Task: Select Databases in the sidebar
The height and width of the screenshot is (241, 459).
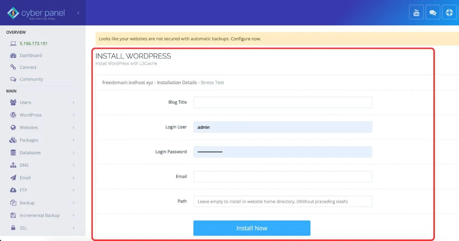Action: 30,153
